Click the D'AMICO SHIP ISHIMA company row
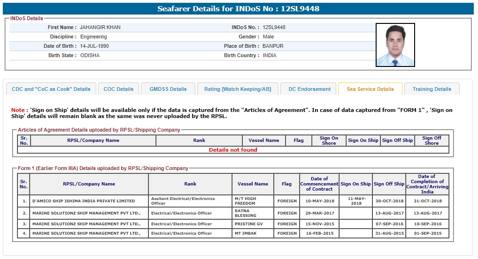The height and width of the screenshot is (259, 478). tap(83, 201)
